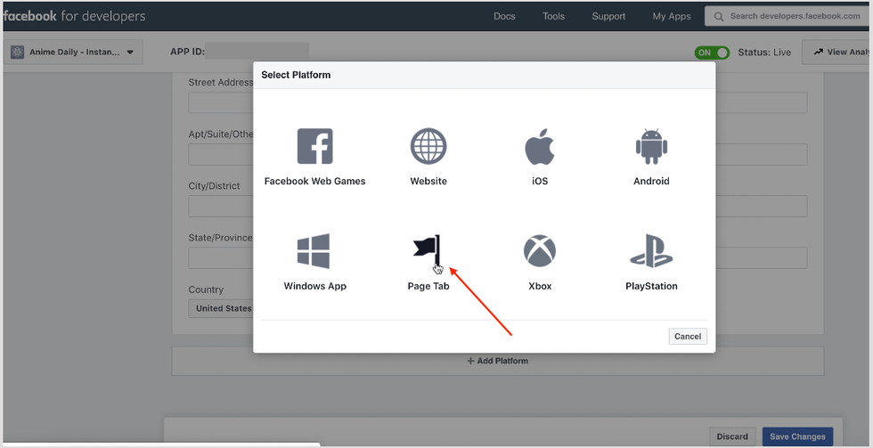This screenshot has height=448, width=873.
Task: Cancel the Select Platform dialog
Action: pyautogui.click(x=688, y=336)
